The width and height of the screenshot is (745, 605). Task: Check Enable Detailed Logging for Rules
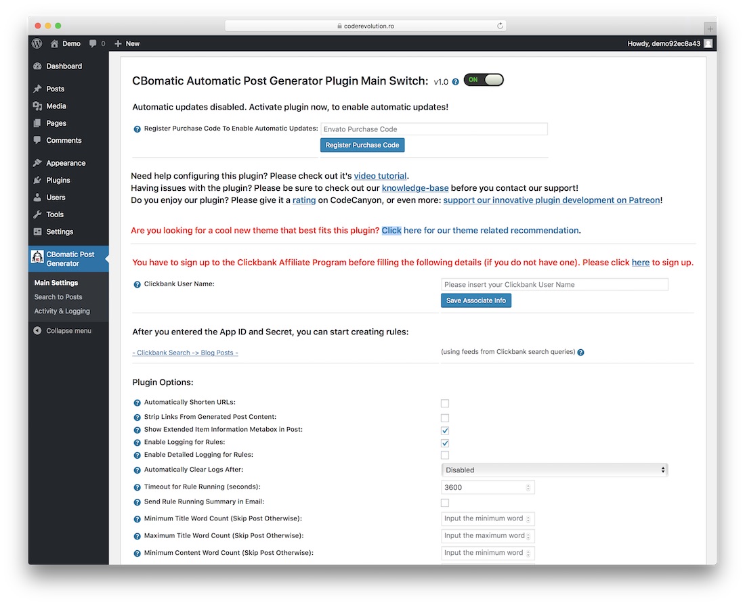click(x=445, y=455)
